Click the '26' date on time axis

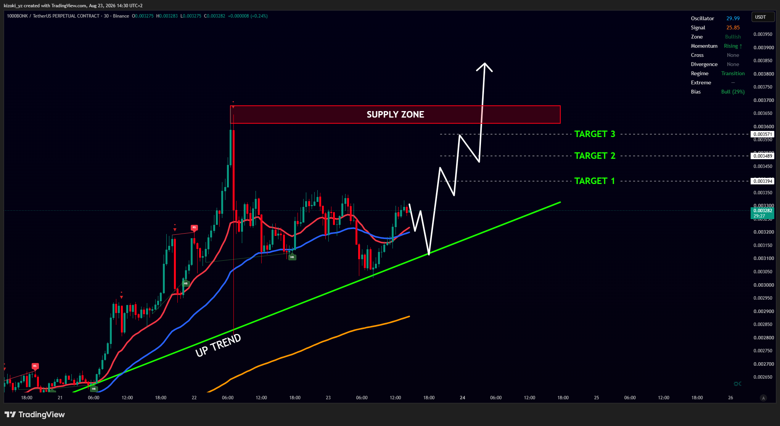pos(730,398)
